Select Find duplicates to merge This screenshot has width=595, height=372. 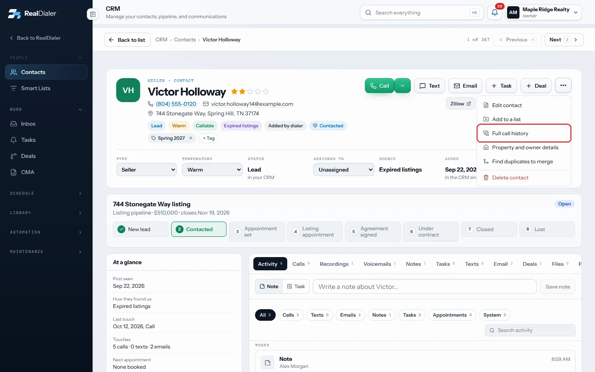click(x=524, y=161)
